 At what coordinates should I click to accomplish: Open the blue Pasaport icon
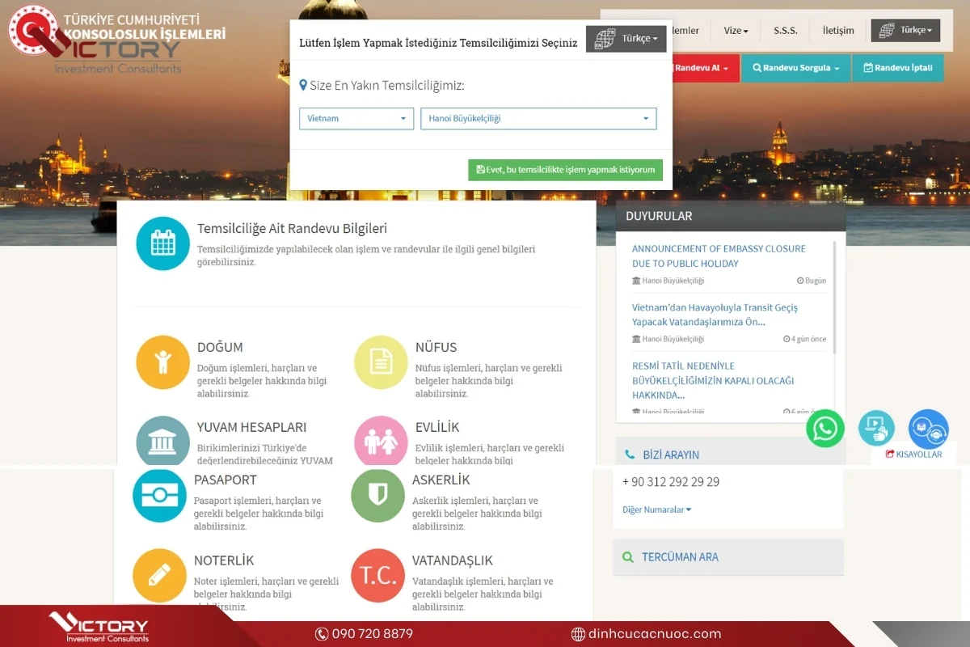(x=159, y=496)
